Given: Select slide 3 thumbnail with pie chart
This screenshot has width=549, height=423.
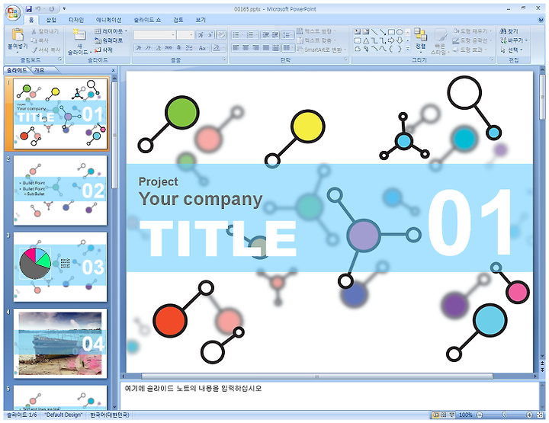Looking at the screenshot, I should (x=60, y=267).
